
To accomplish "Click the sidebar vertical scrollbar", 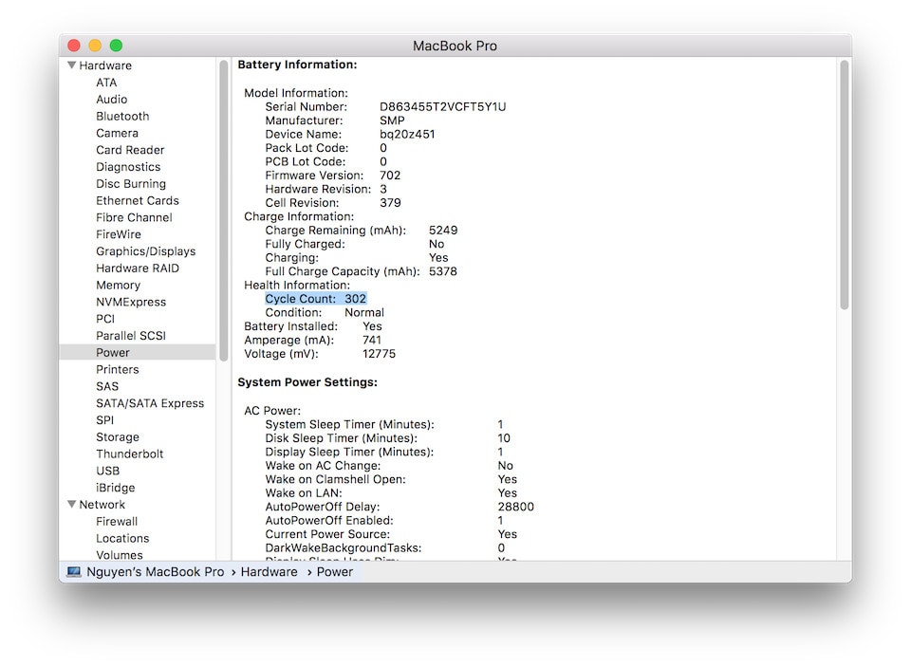I will [224, 209].
